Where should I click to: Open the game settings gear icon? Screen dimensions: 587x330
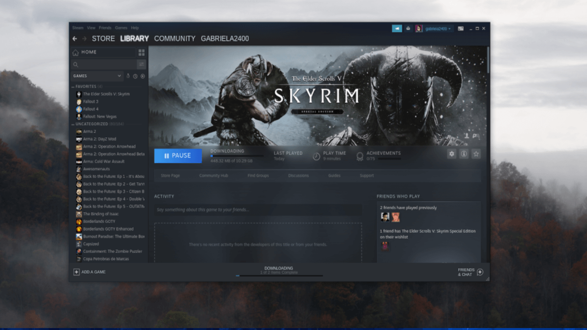point(452,154)
